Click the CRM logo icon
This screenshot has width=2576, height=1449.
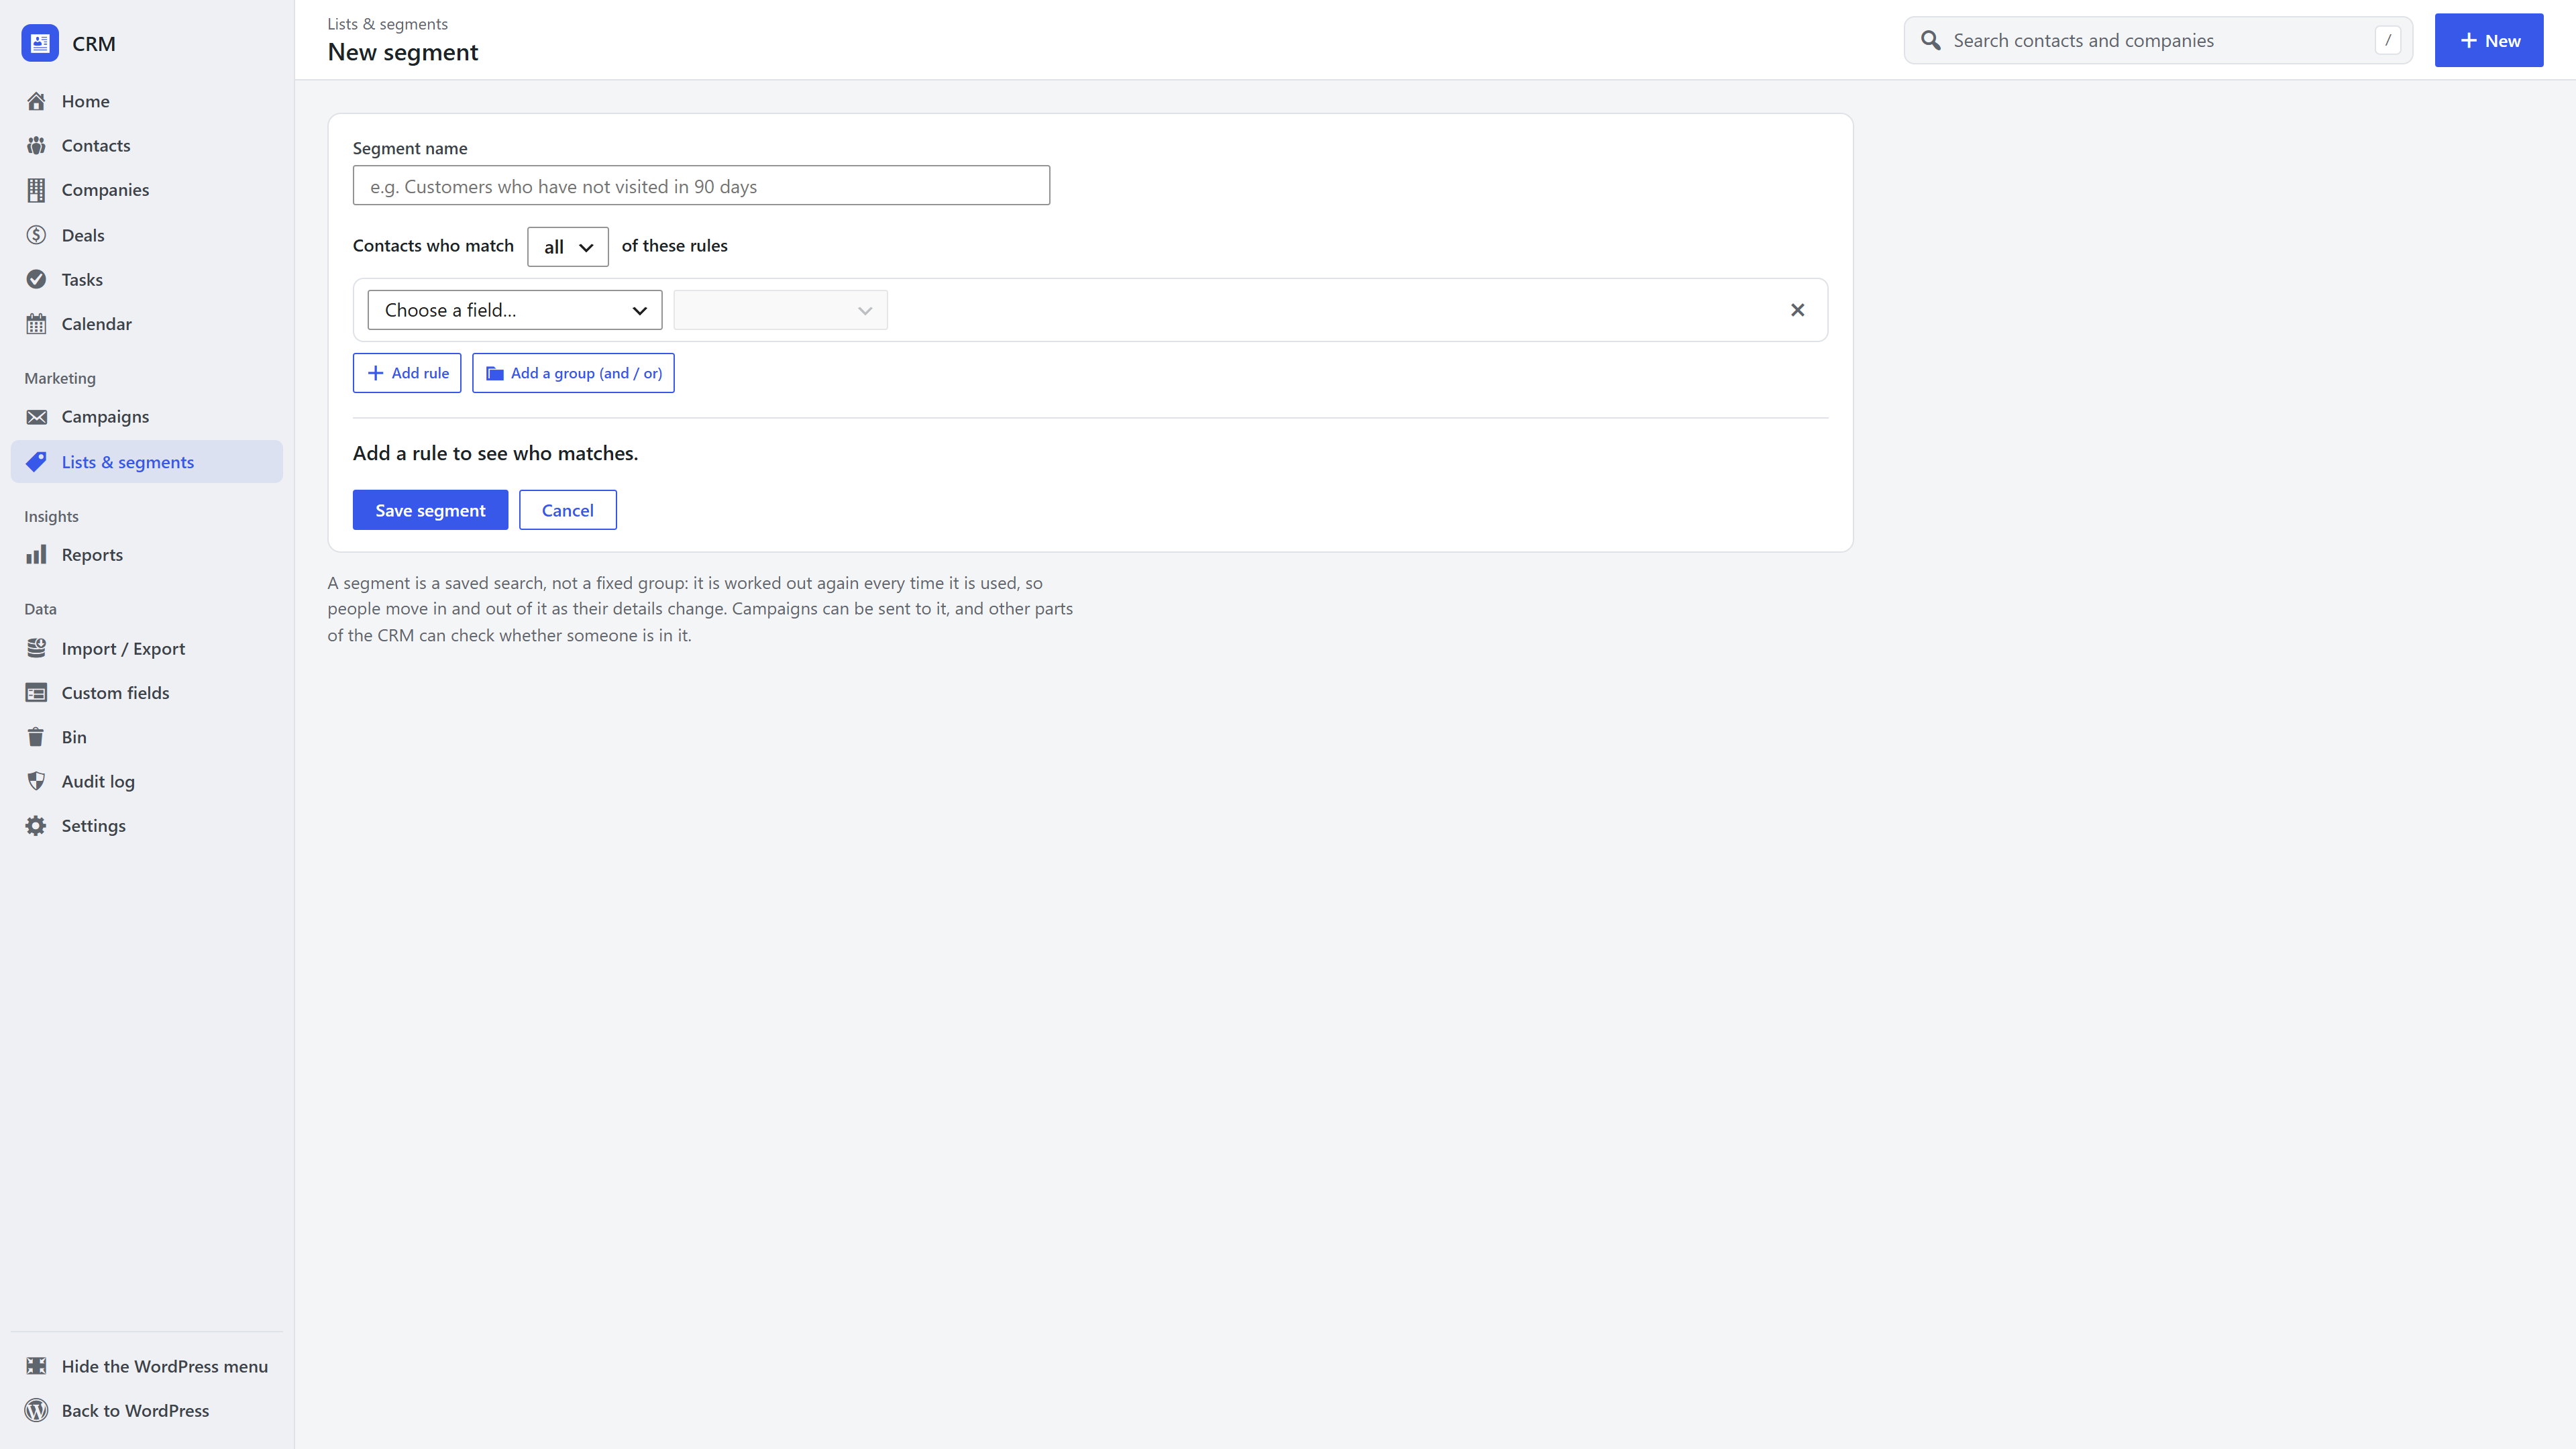[40, 43]
